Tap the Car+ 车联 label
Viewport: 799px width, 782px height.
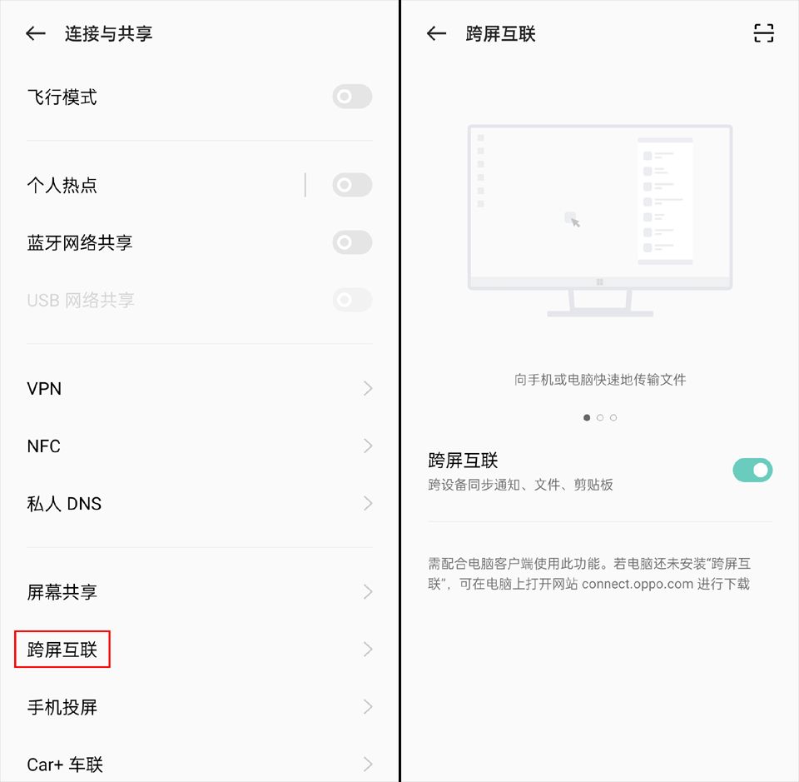[x=65, y=765]
